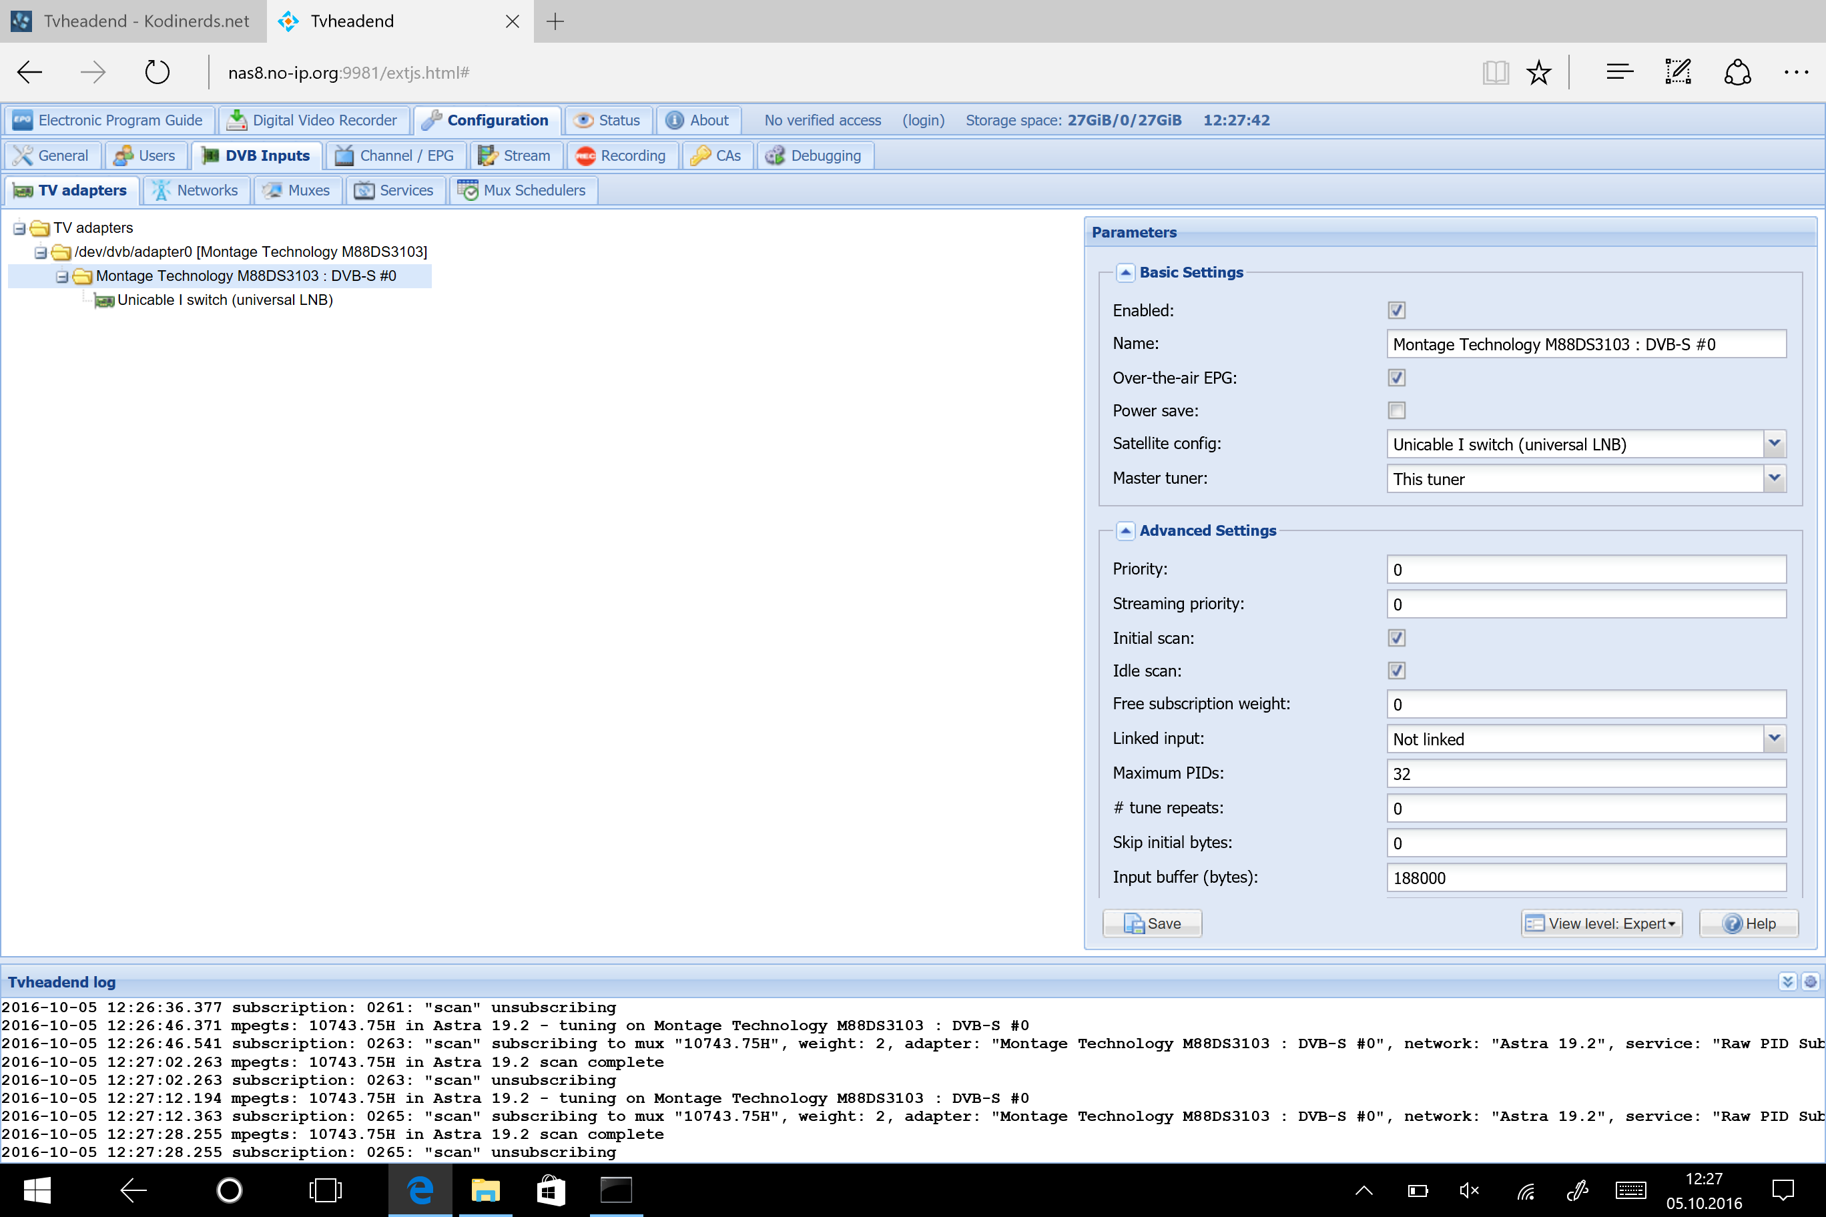Open the browser Hub icon
Screen dimensions: 1826x1217
pyautogui.click(x=1620, y=73)
